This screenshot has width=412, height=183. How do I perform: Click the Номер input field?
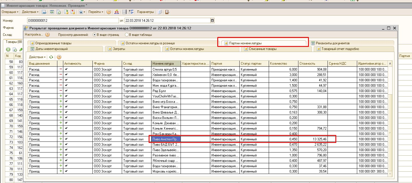73,21
